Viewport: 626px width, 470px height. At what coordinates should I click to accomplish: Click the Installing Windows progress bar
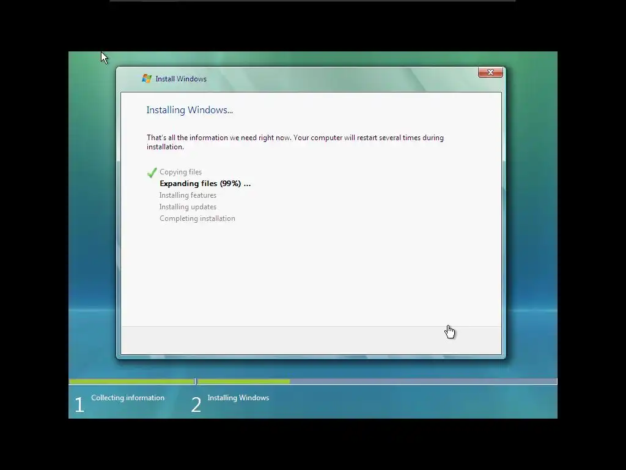[x=377, y=382]
